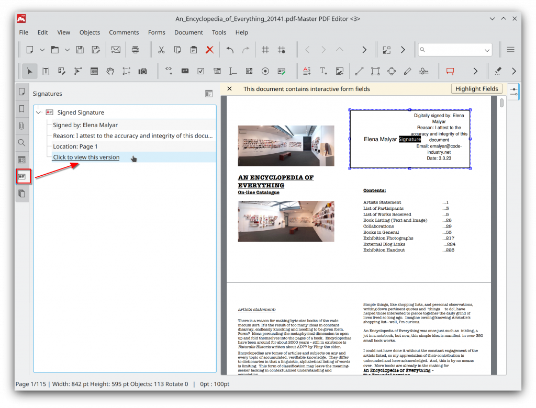
Task: Open the hamburger menu
Action: [x=511, y=50]
